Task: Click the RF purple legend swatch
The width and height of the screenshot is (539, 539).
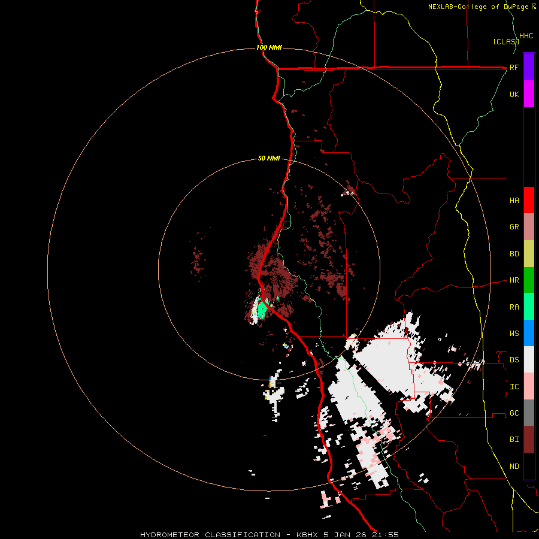Action: 529,67
